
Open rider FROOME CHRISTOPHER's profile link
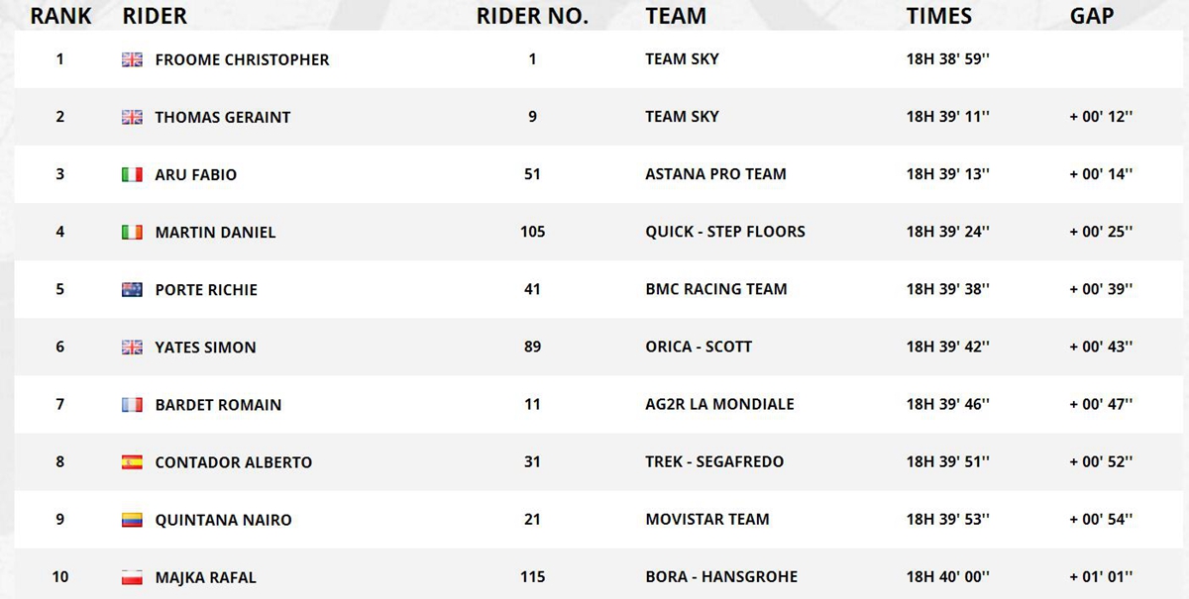(x=242, y=59)
